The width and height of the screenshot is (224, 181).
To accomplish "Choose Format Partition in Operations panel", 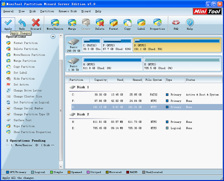I will click(26, 43).
